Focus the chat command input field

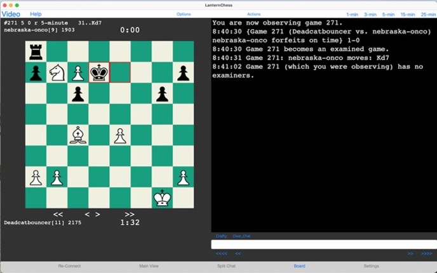pos(324,244)
